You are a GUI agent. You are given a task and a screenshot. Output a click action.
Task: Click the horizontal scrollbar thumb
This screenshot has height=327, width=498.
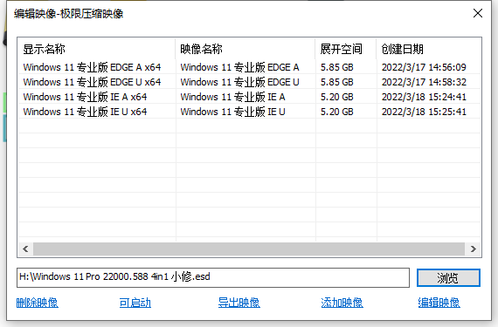coord(249,249)
